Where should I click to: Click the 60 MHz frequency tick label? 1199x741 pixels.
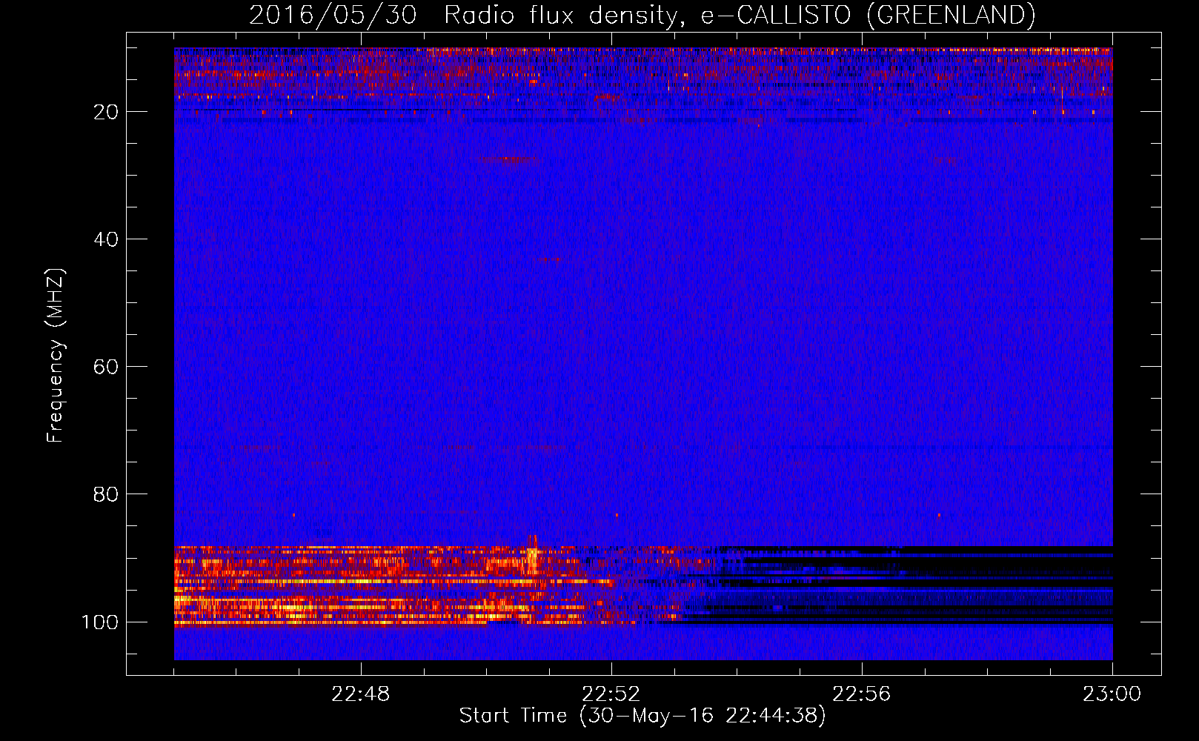106,367
